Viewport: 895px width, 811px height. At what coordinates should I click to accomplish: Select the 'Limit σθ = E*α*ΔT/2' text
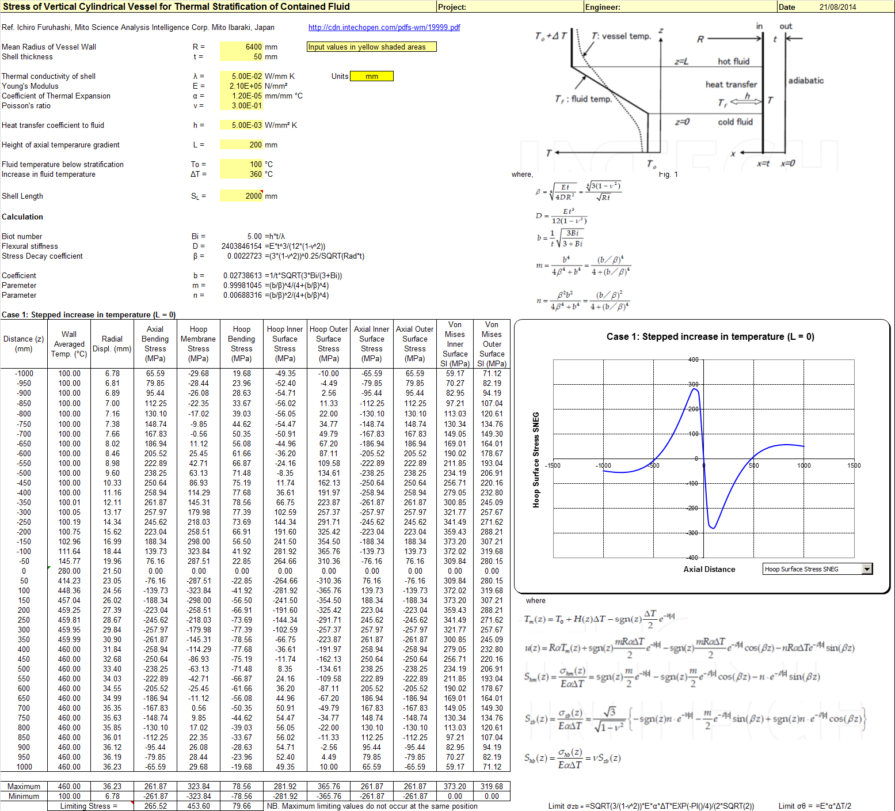pyautogui.click(x=815, y=806)
